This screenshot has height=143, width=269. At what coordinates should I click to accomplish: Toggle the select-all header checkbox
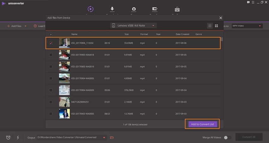[51, 34]
